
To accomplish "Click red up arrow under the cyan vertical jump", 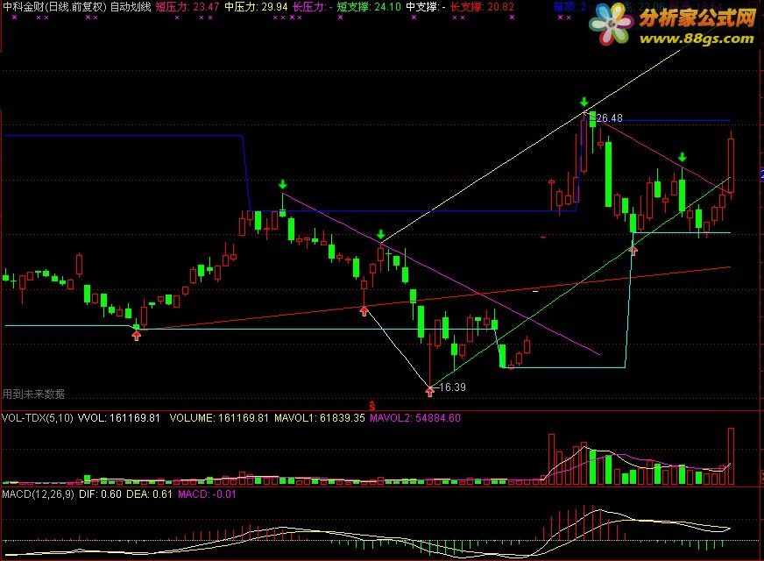I will tap(633, 251).
